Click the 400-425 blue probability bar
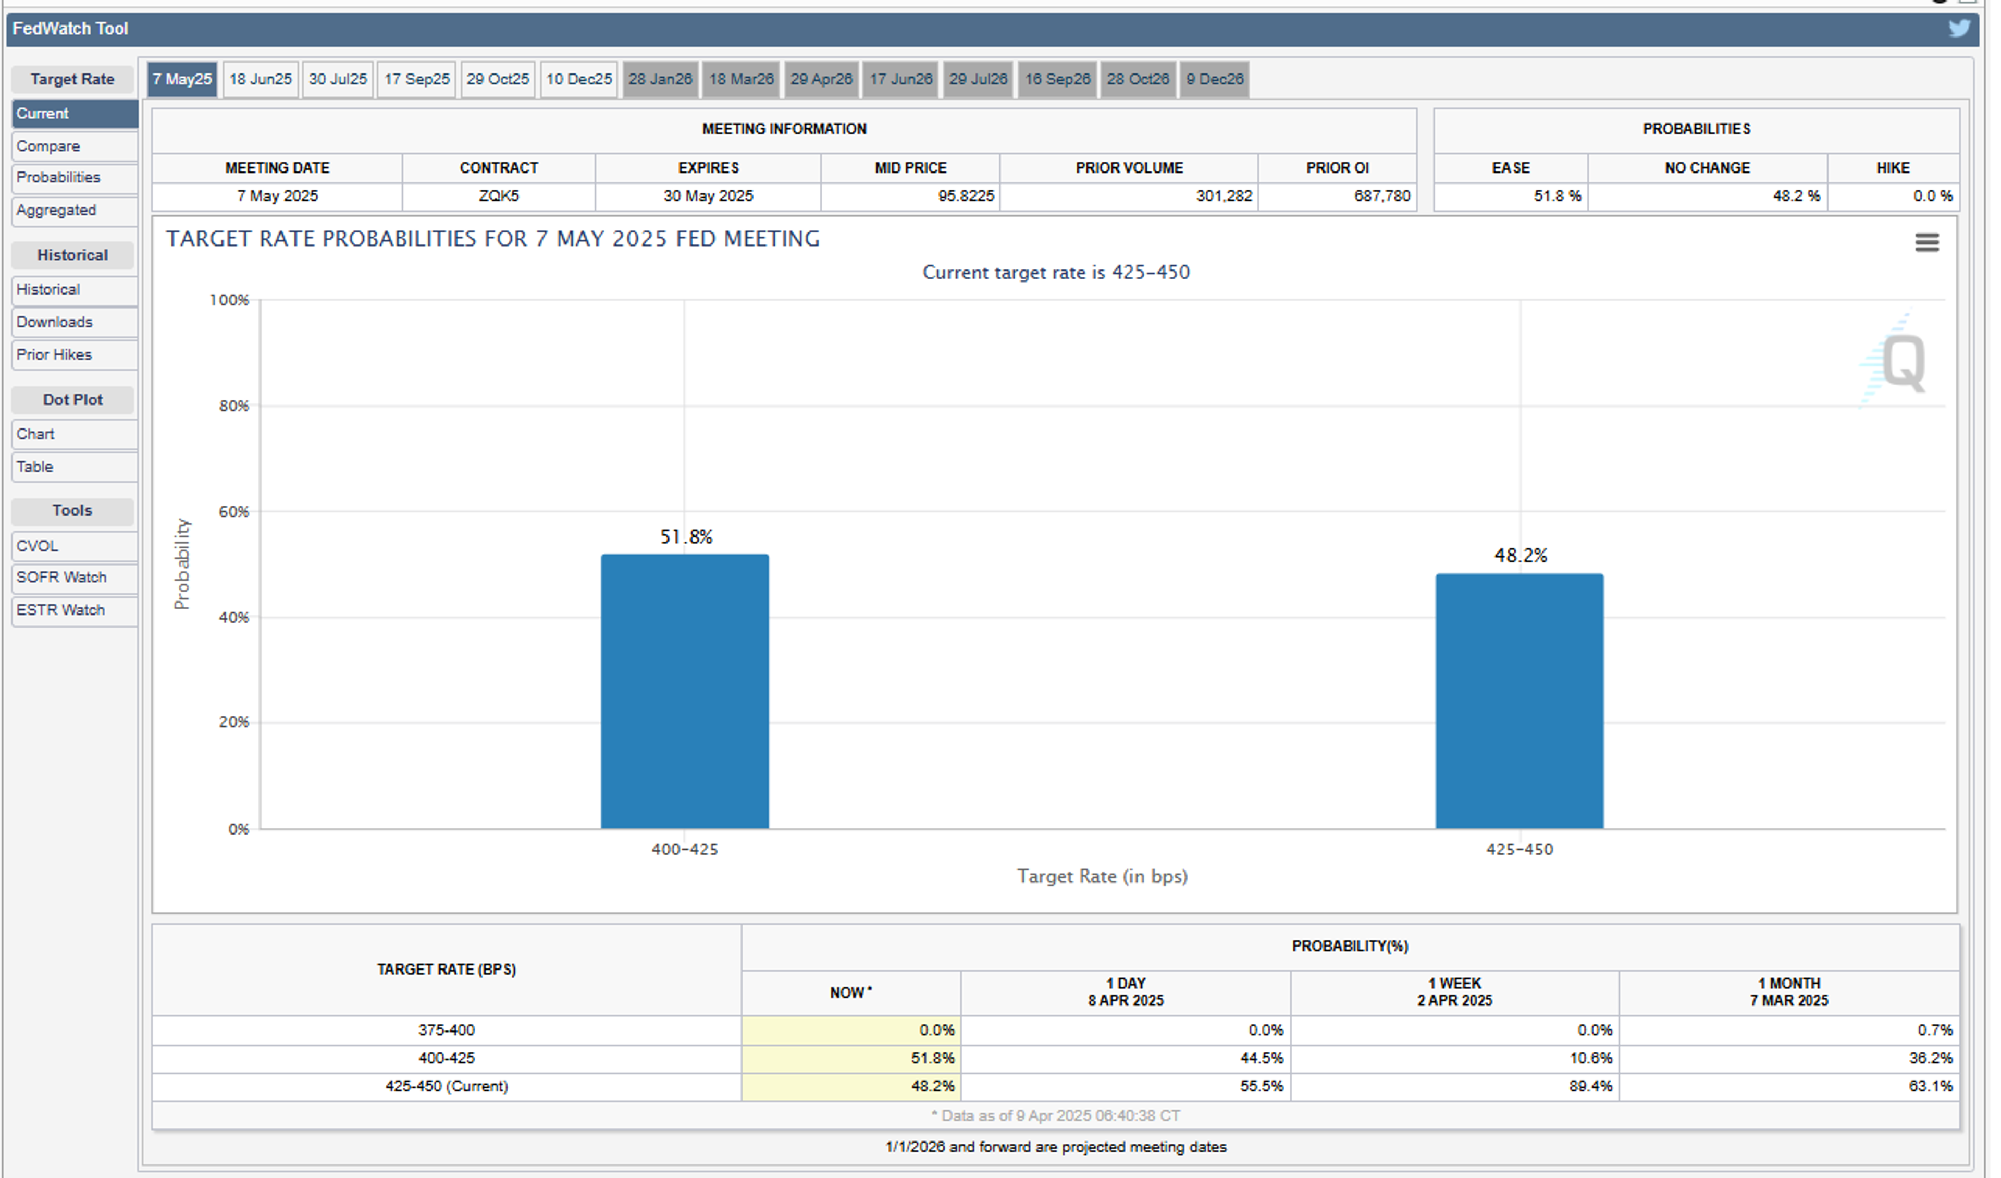The image size is (2001, 1178). (x=685, y=691)
